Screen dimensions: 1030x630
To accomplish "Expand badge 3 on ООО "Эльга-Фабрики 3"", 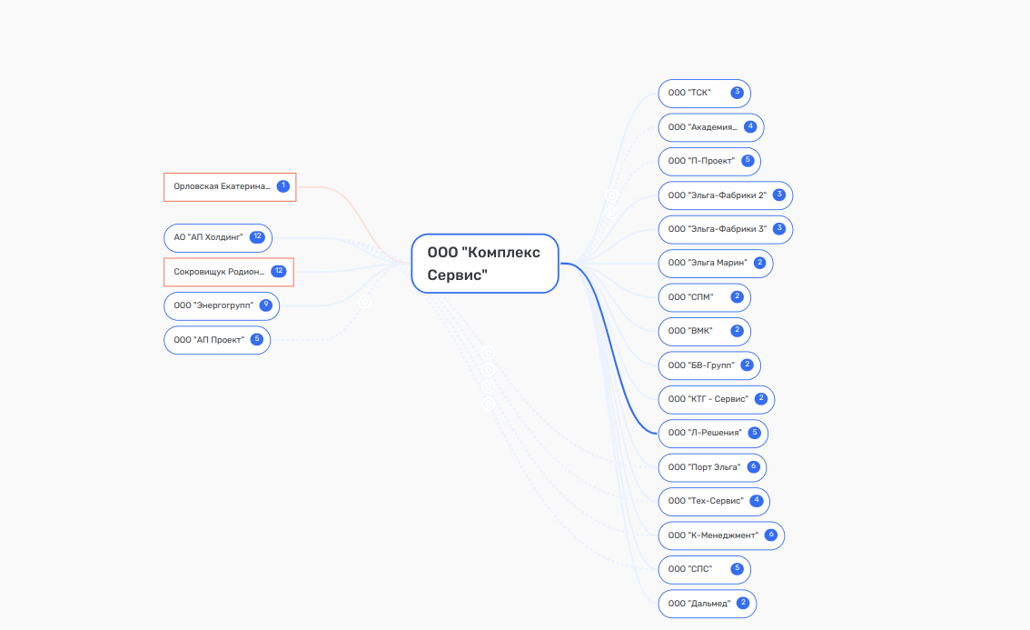I will (779, 229).
